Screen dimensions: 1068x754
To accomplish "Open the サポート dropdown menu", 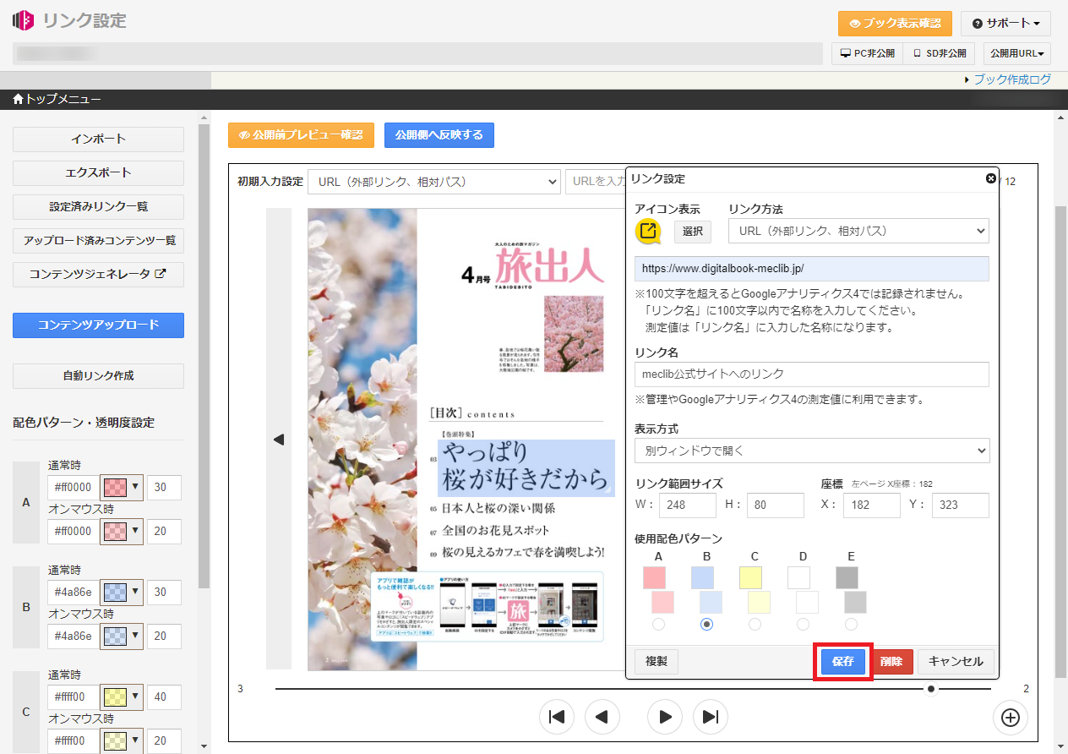I will [x=1005, y=24].
